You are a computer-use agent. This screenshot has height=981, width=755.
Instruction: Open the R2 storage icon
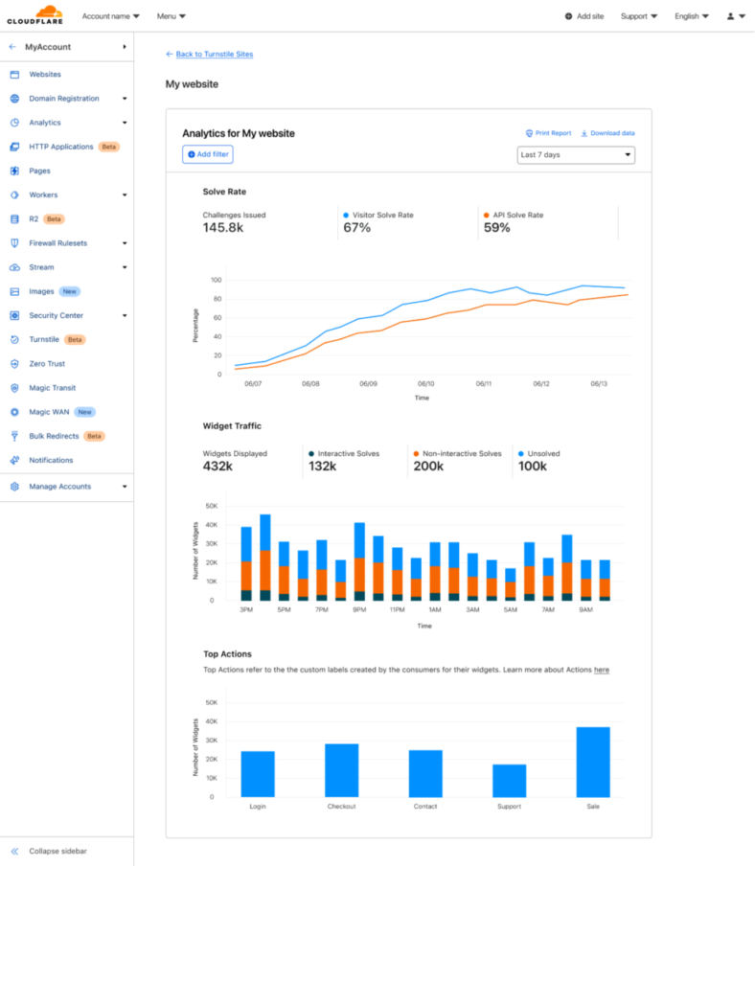click(x=14, y=219)
